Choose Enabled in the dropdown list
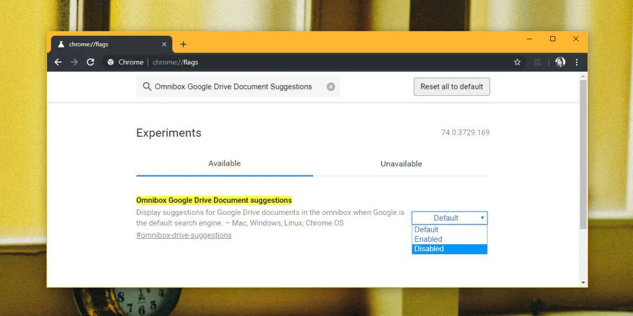The width and height of the screenshot is (633, 316). (449, 239)
